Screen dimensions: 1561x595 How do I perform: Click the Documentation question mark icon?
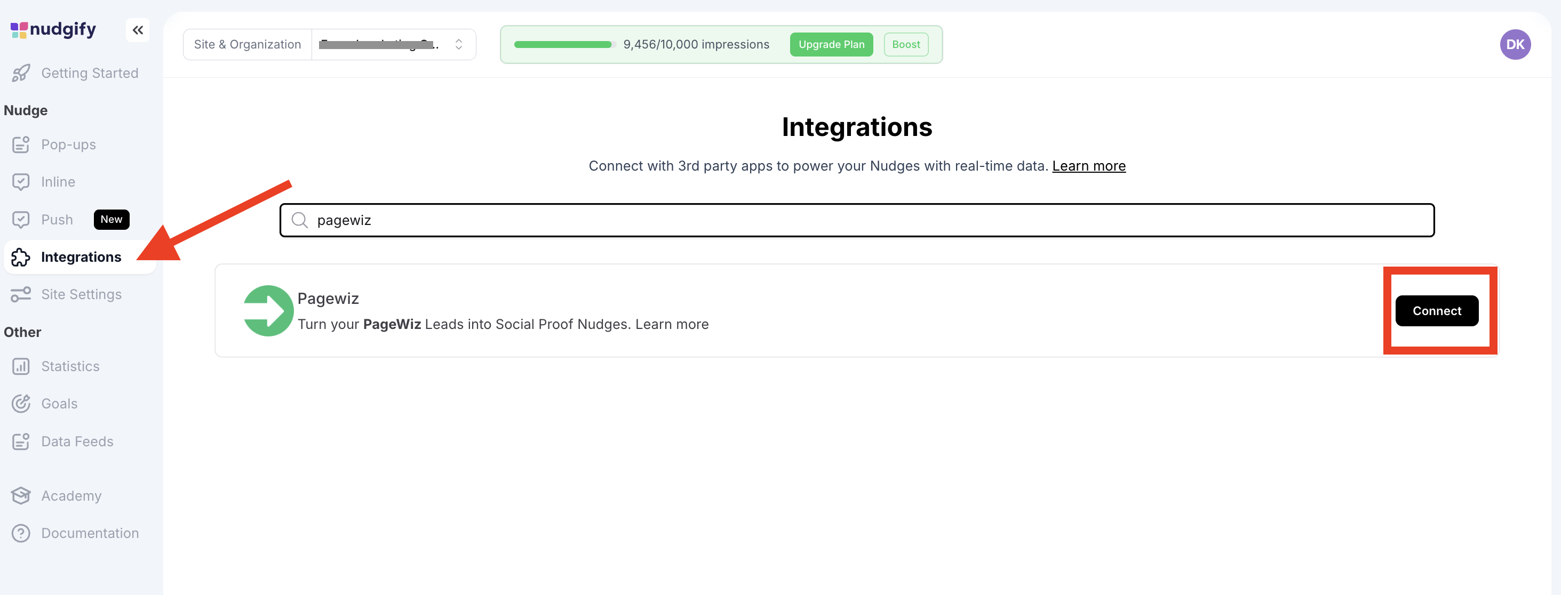21,533
